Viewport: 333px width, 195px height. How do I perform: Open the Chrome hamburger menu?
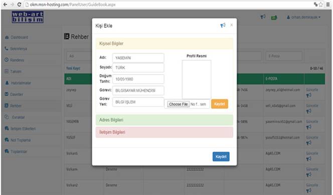pyautogui.click(x=328, y=4)
